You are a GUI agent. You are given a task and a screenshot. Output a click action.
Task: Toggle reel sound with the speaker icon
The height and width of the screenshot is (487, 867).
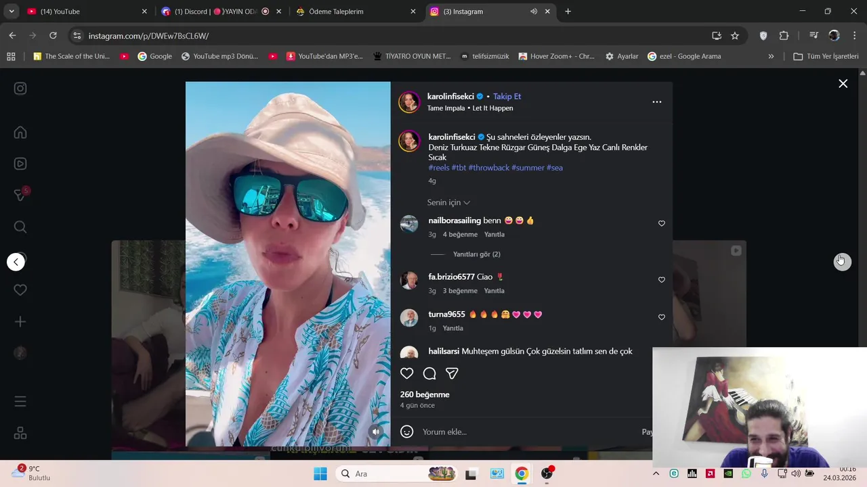pyautogui.click(x=376, y=432)
